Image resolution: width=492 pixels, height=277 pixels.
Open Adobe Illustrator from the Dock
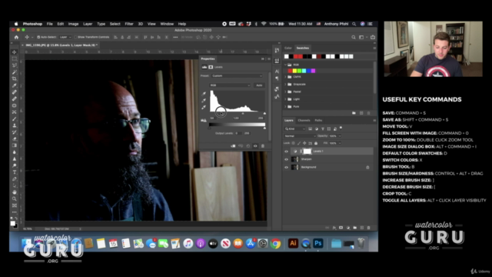click(x=293, y=243)
